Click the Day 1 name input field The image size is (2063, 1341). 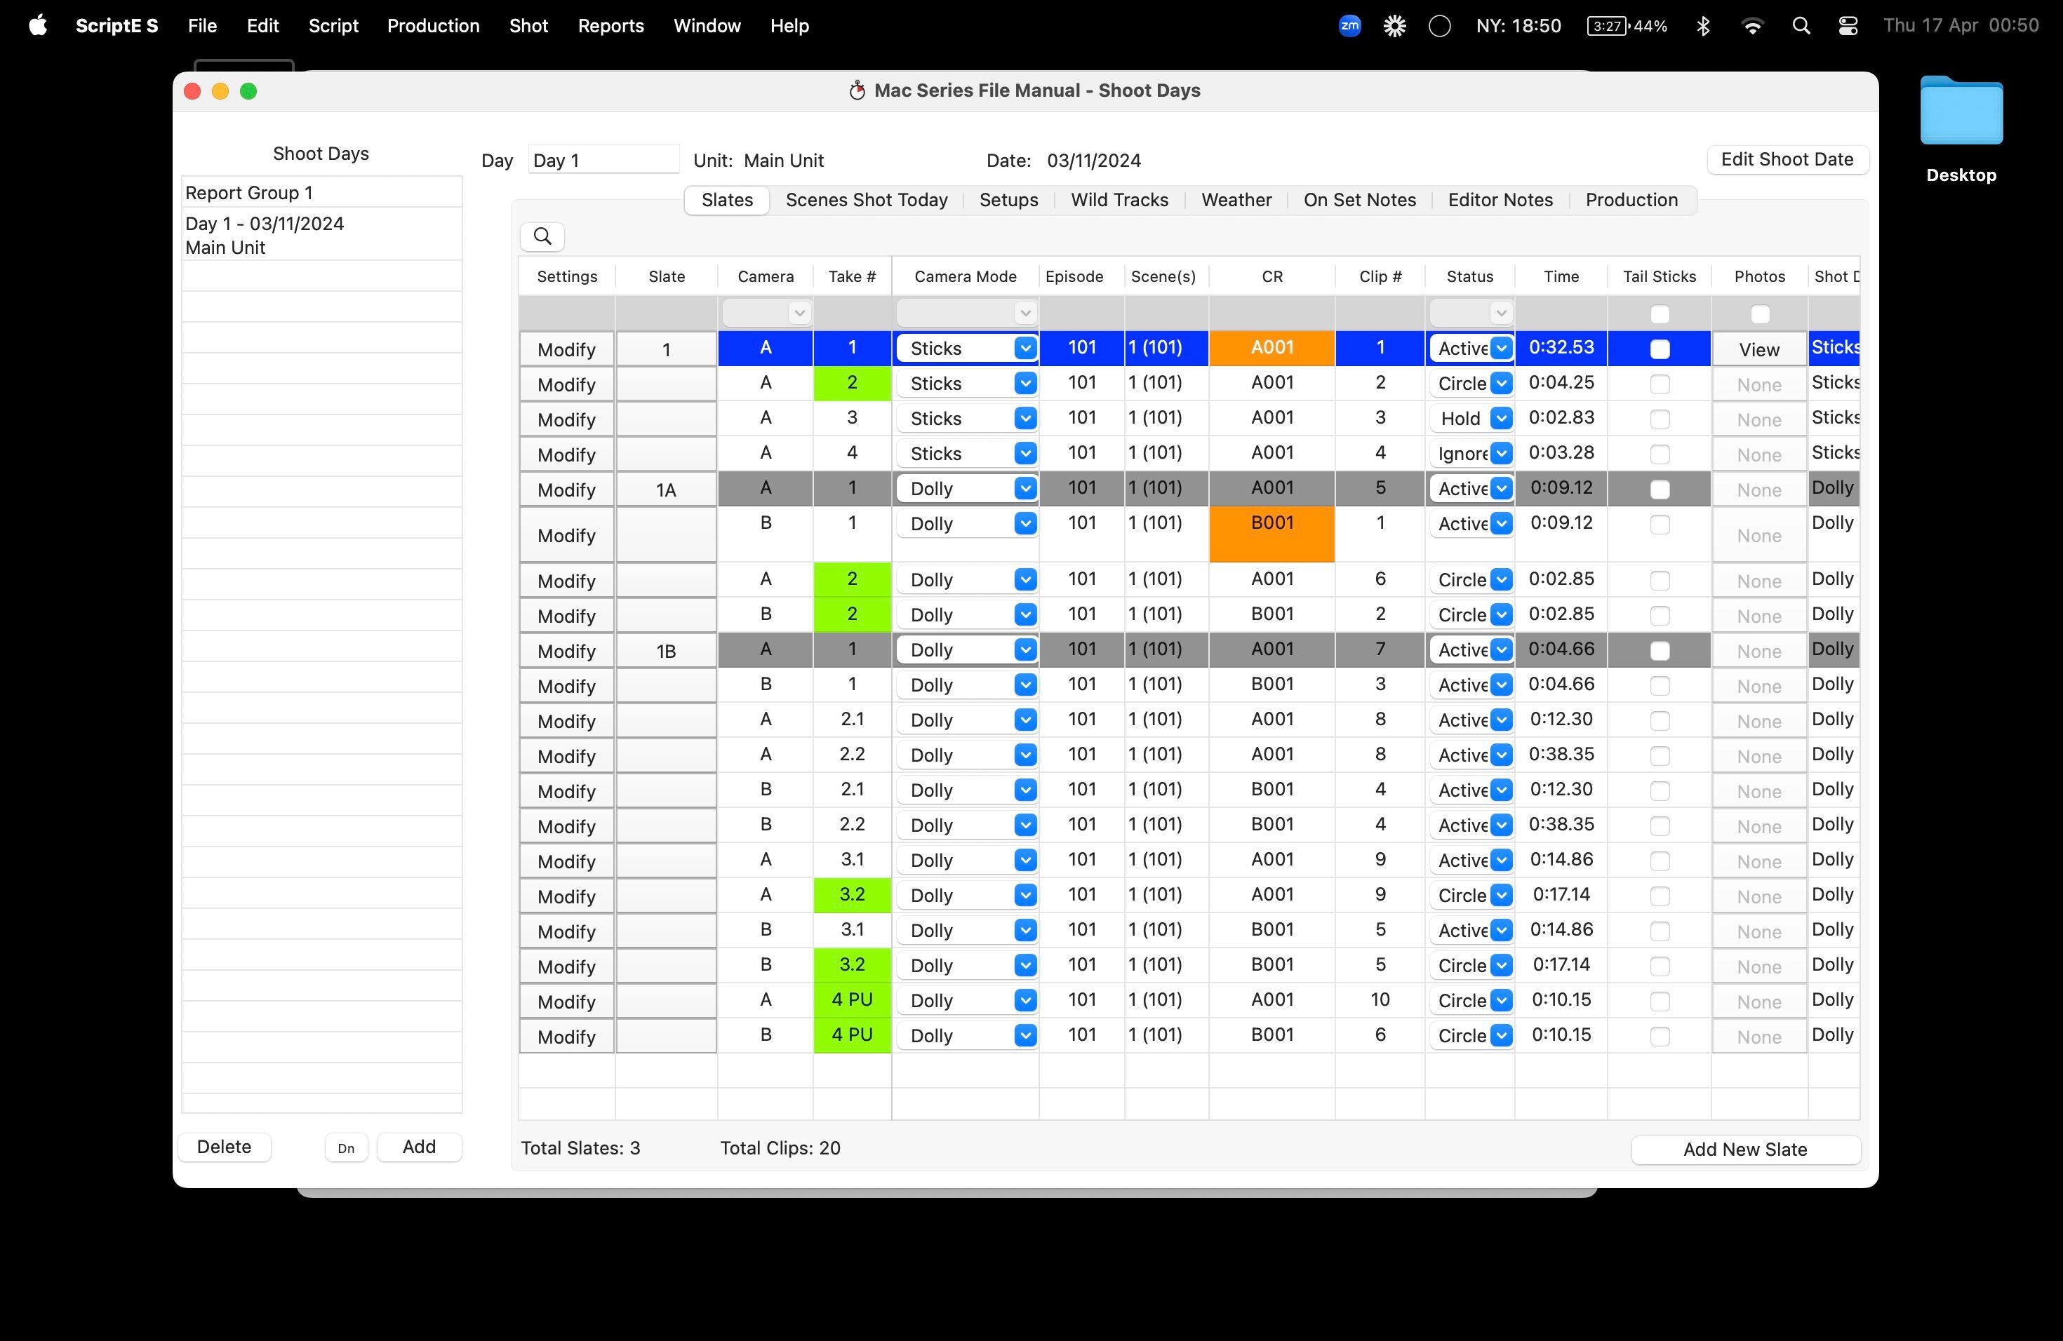[603, 161]
